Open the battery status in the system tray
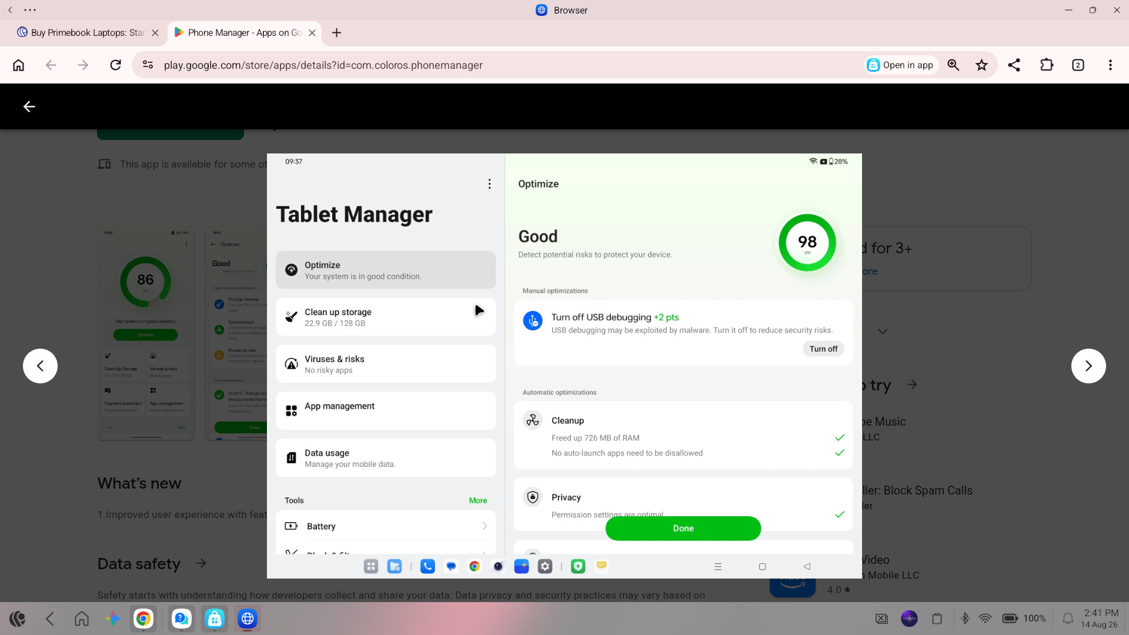 click(x=1010, y=619)
